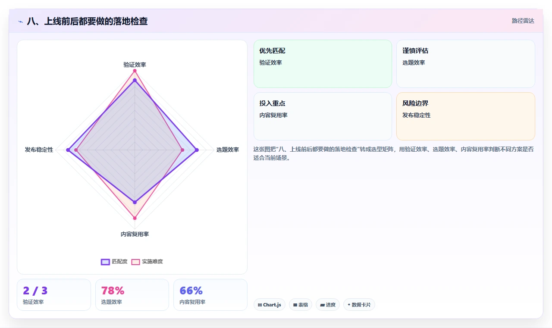
Task: Click the 78% stat value
Action: [113, 291]
